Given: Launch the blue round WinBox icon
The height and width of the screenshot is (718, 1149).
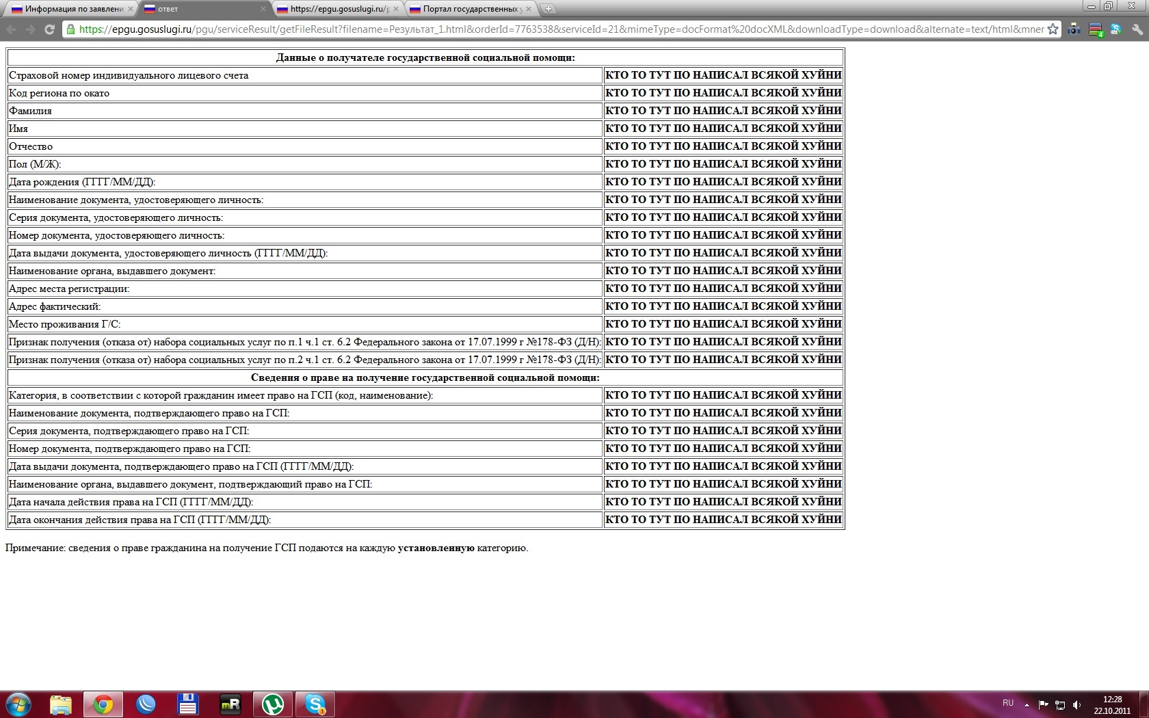Looking at the screenshot, I should [146, 704].
